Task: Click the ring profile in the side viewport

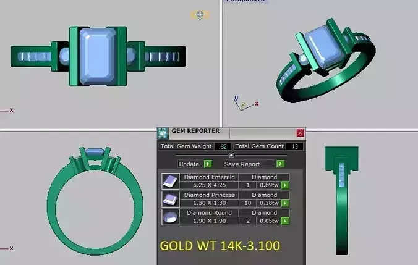Action: click(342, 201)
